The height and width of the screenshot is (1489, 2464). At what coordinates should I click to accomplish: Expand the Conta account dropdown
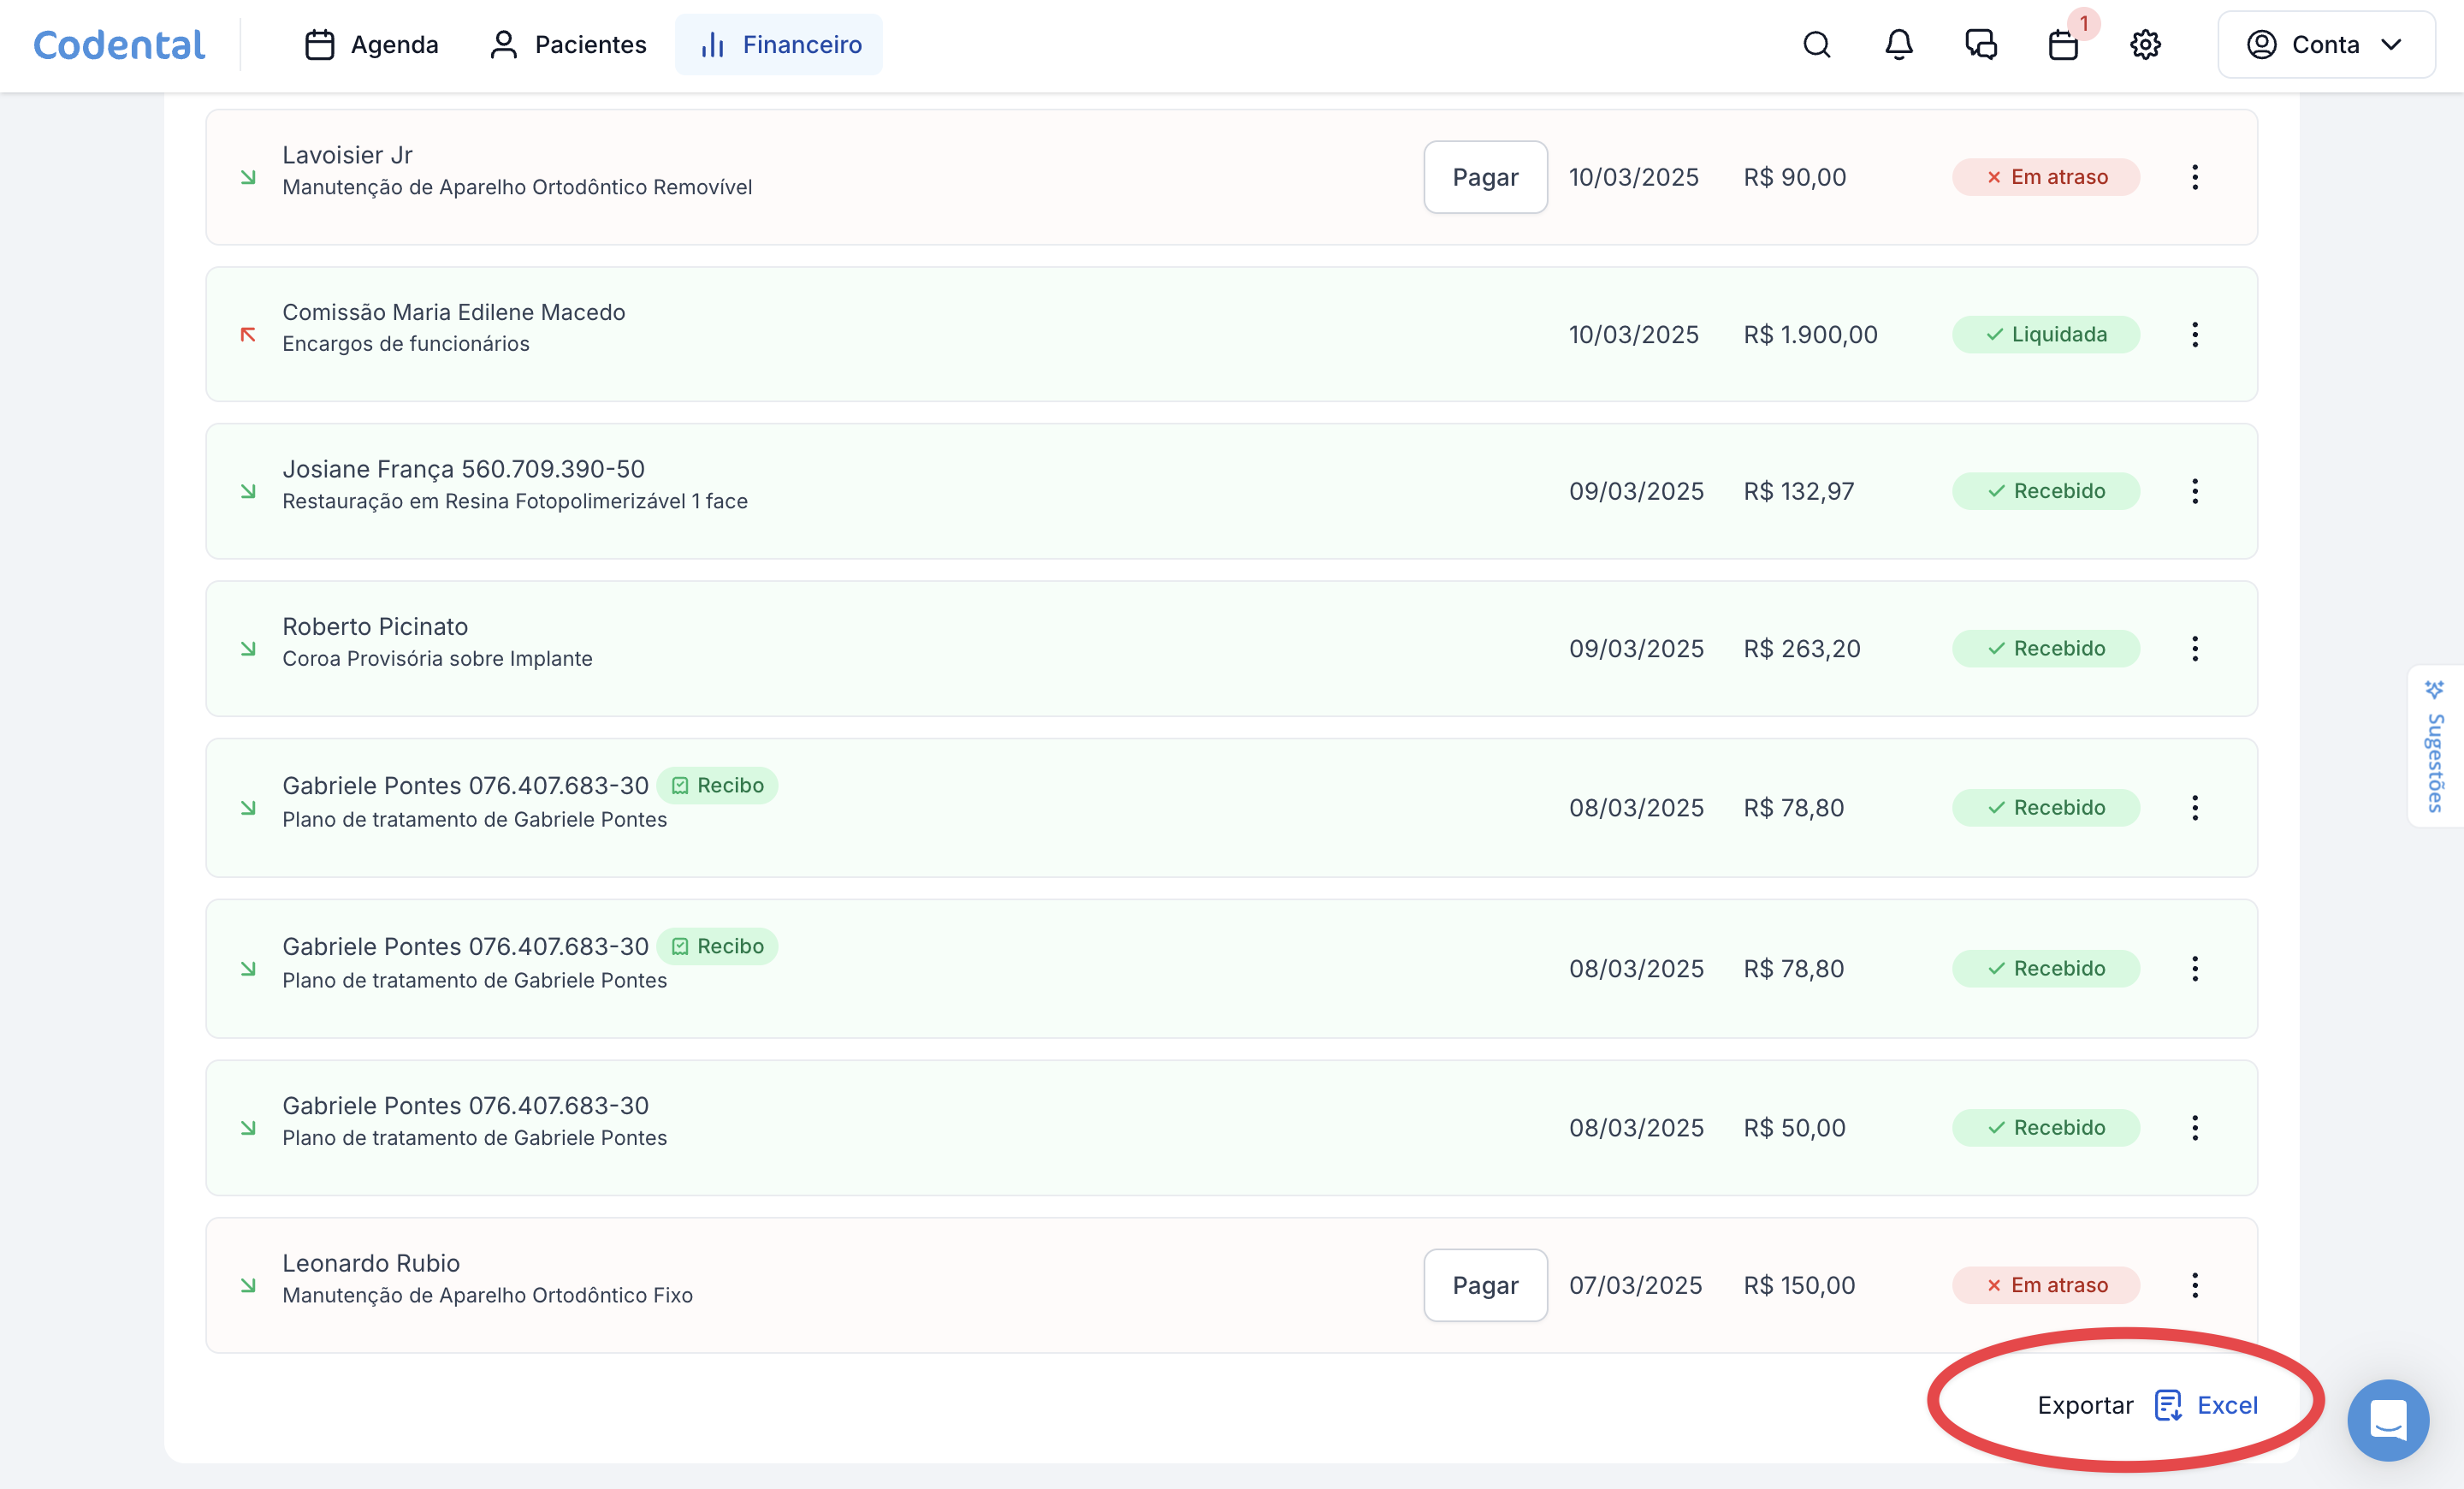click(2325, 45)
